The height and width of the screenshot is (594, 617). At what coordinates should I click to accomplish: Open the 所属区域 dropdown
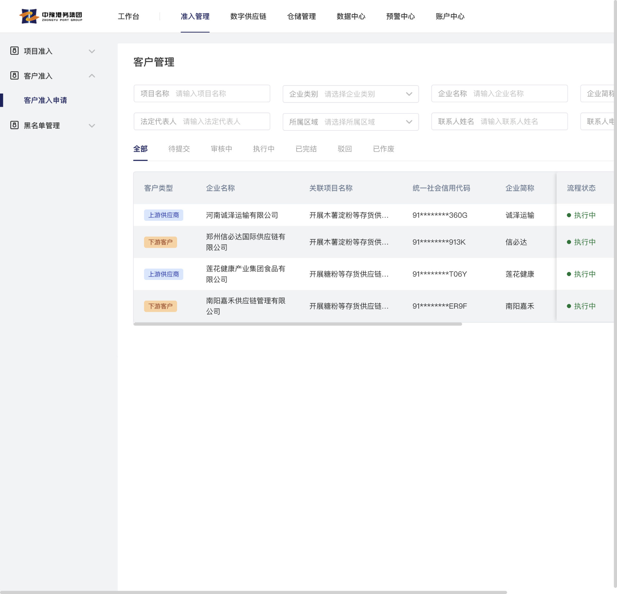click(x=351, y=122)
